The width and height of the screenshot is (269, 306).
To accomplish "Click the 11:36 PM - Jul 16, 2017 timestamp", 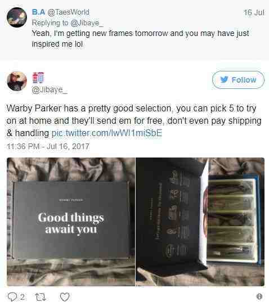I will point(48,146).
